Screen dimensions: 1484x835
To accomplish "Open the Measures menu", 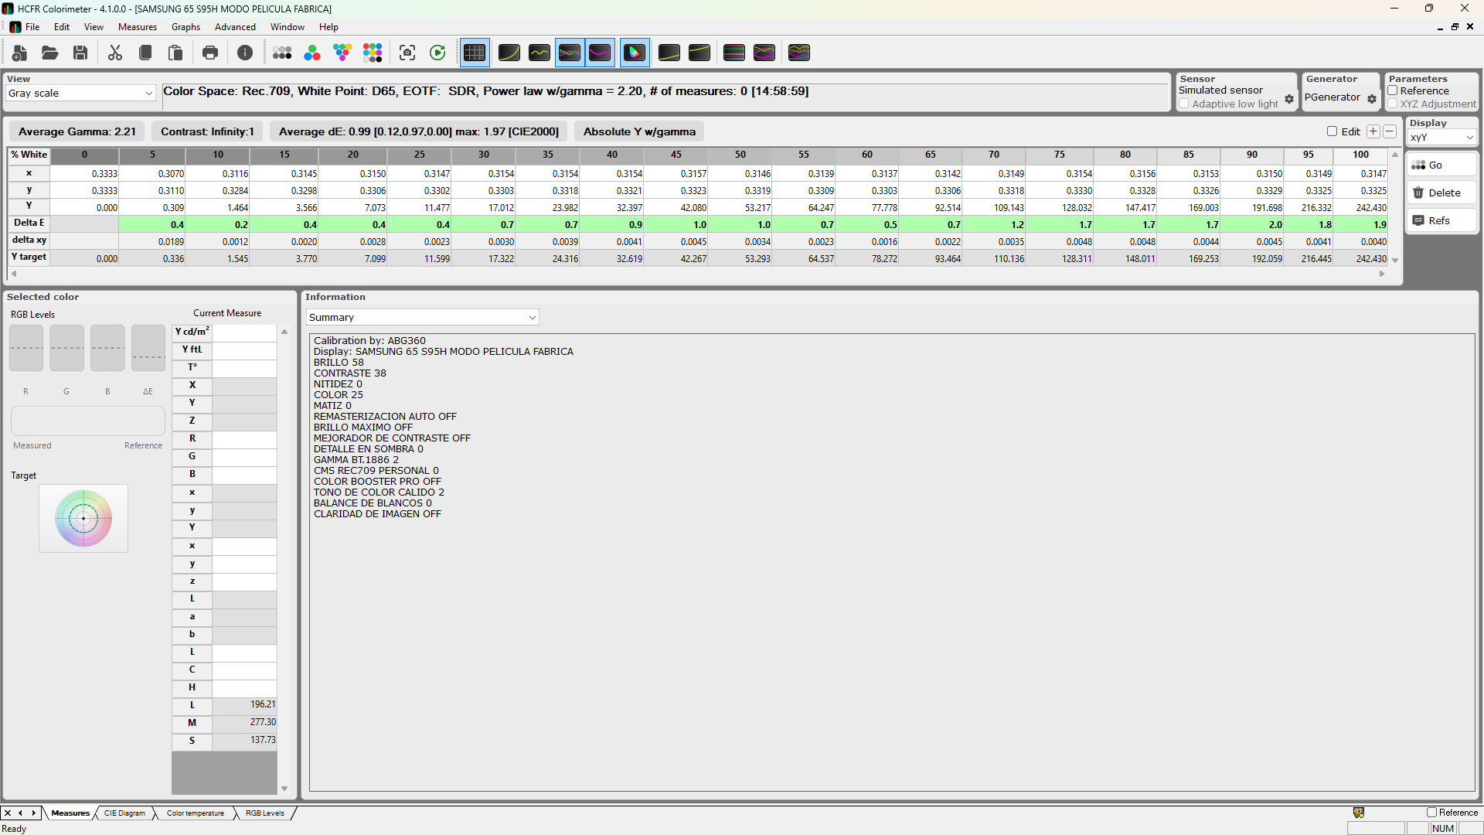I will pyautogui.click(x=138, y=26).
